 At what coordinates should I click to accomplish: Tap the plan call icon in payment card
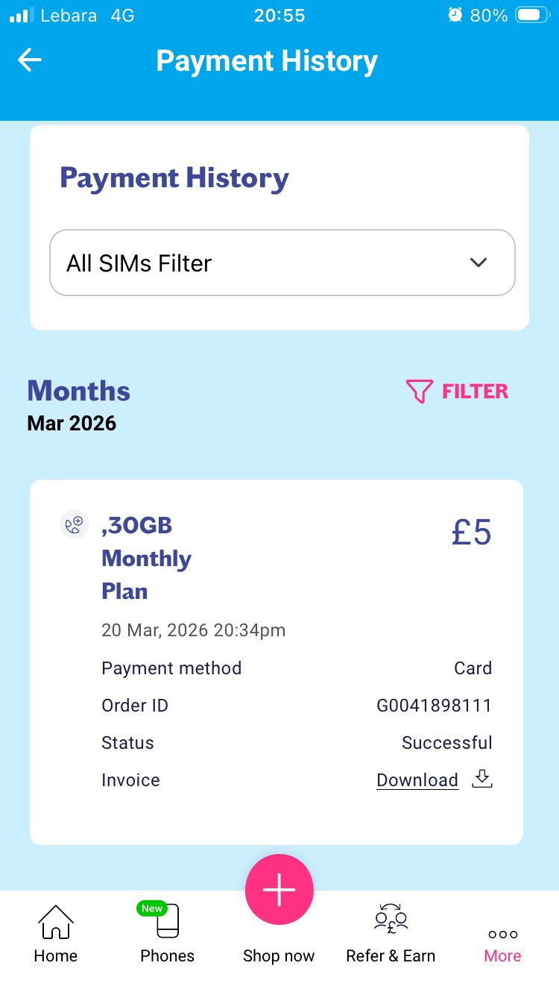tap(74, 525)
